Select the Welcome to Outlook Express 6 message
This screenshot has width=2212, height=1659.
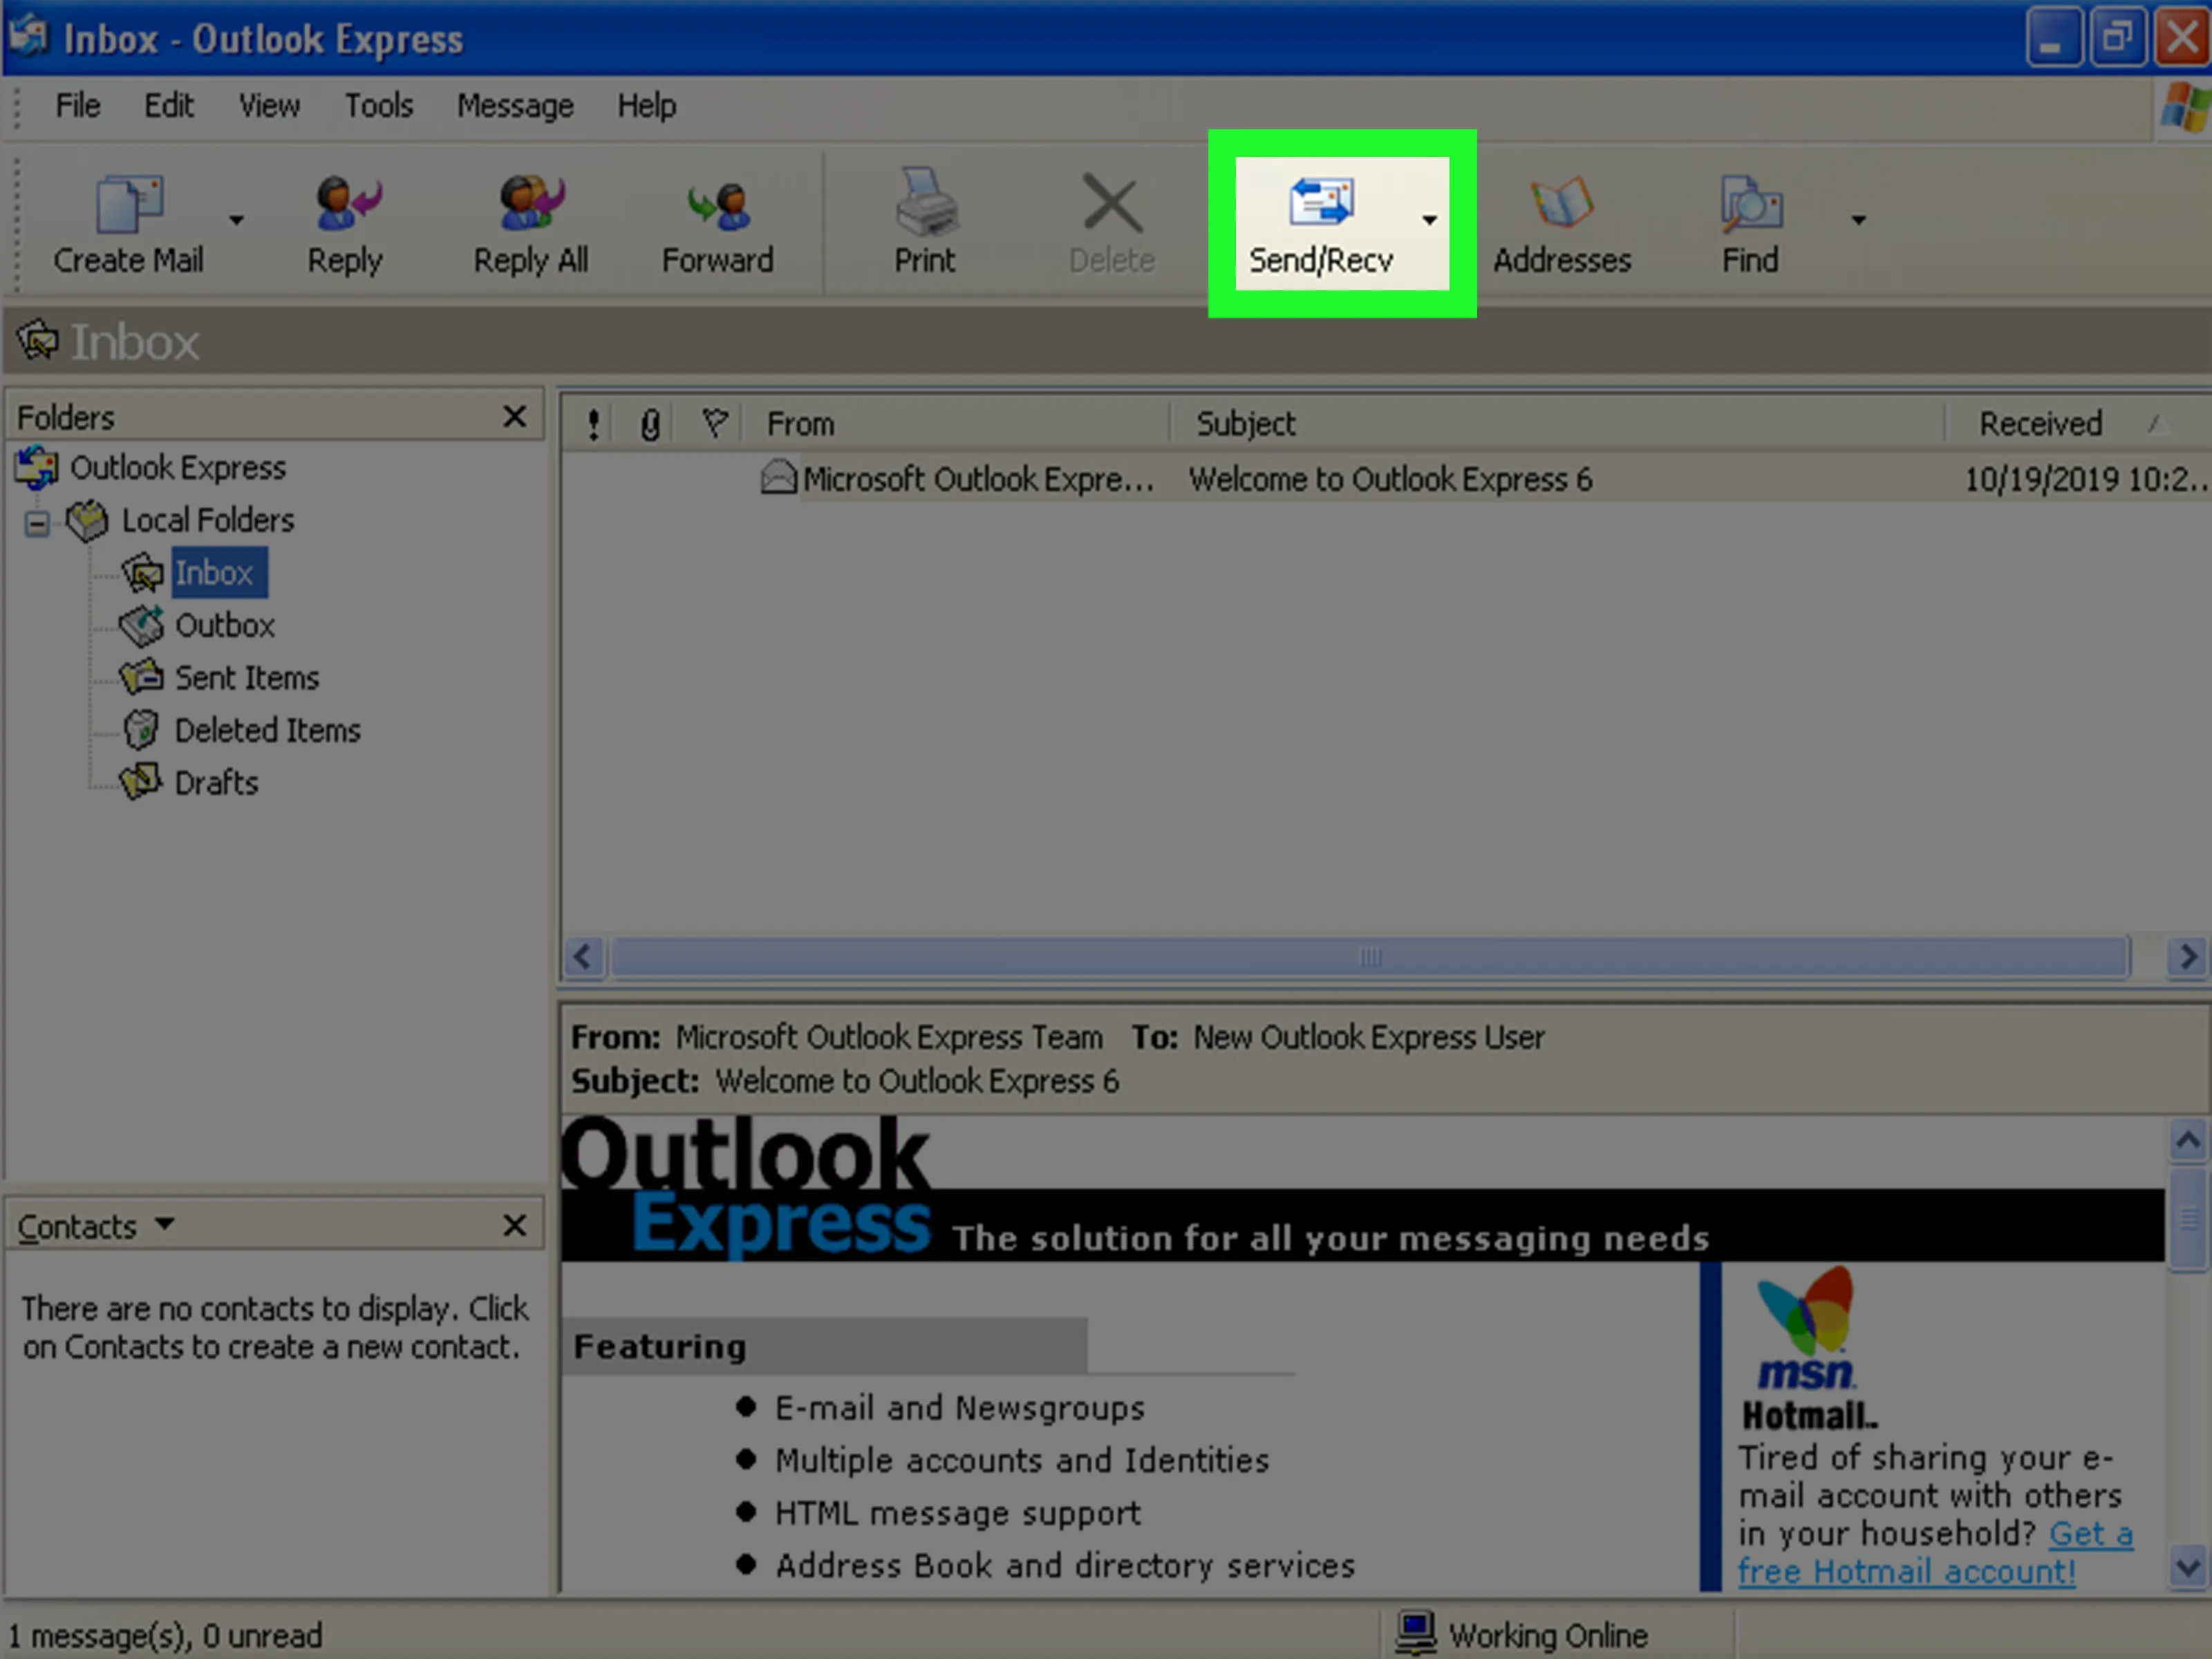(x=1390, y=480)
